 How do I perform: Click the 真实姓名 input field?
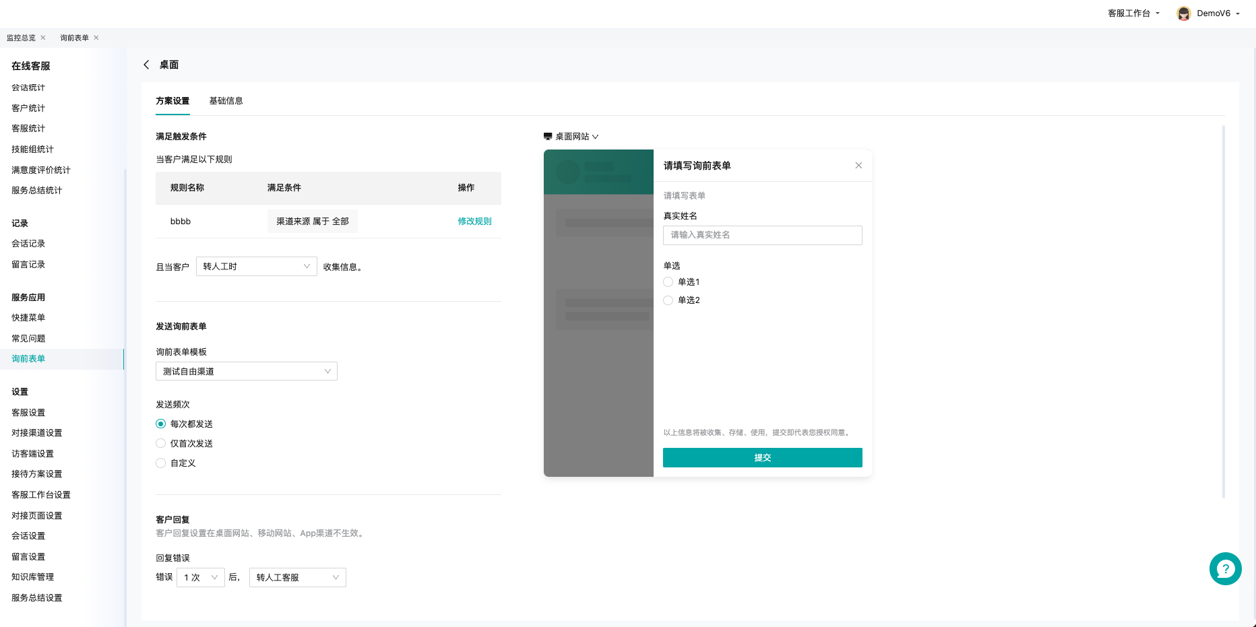point(762,235)
